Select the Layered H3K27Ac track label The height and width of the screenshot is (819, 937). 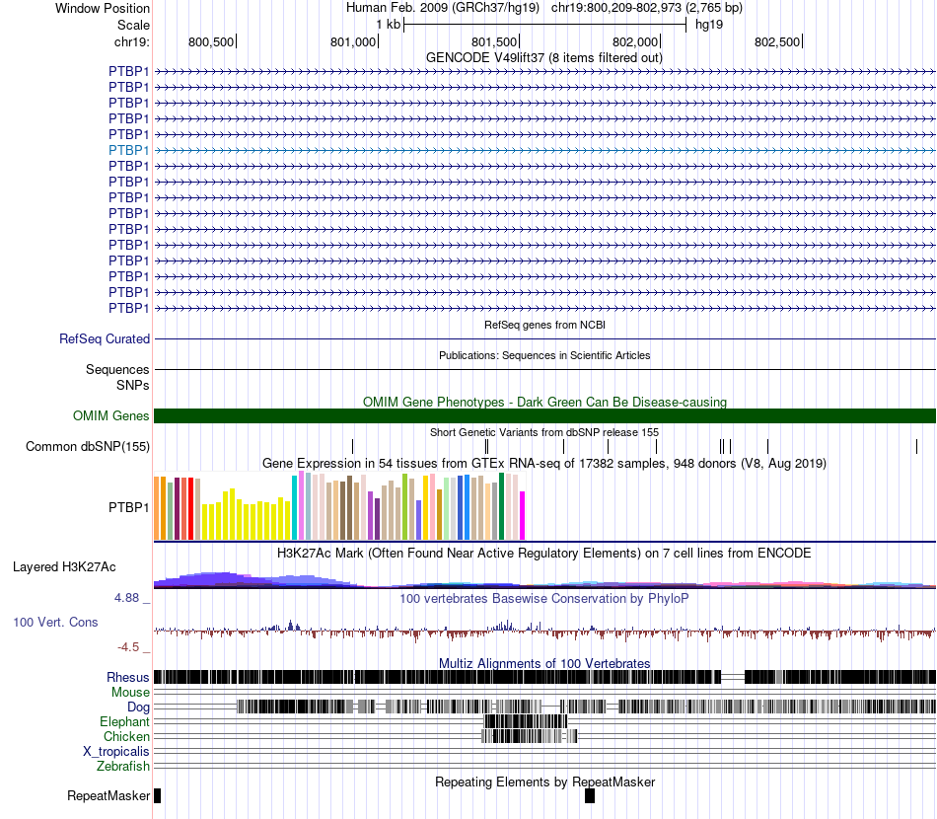(64, 566)
